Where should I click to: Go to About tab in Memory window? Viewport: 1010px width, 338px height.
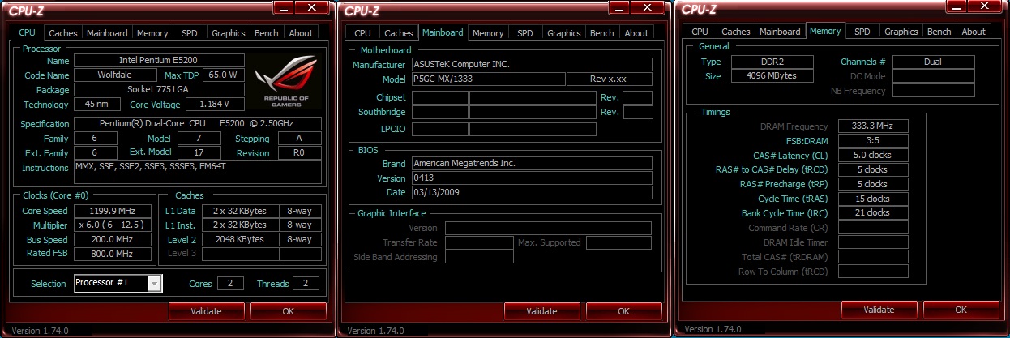[974, 32]
